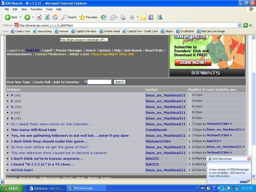Close the MSN Messenger notification popup
Viewport: 256px width, 192px height.
(249, 159)
